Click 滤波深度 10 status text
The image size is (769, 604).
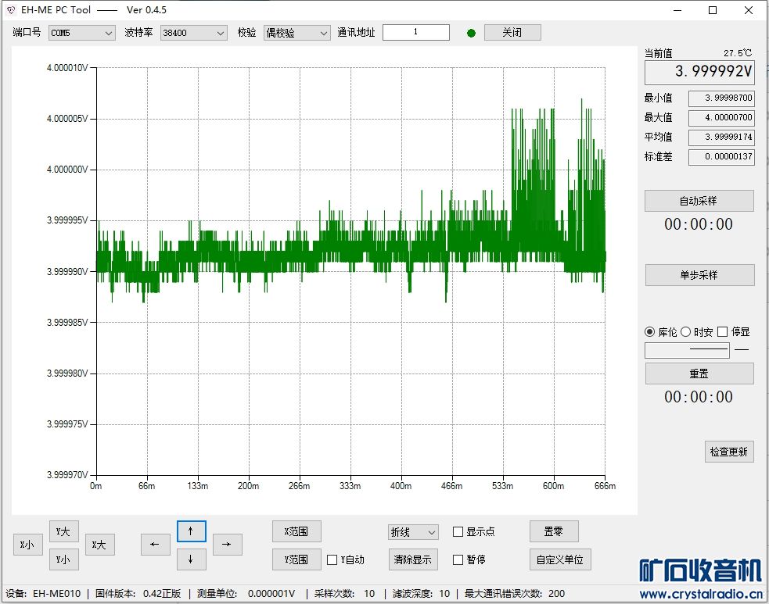tap(422, 594)
